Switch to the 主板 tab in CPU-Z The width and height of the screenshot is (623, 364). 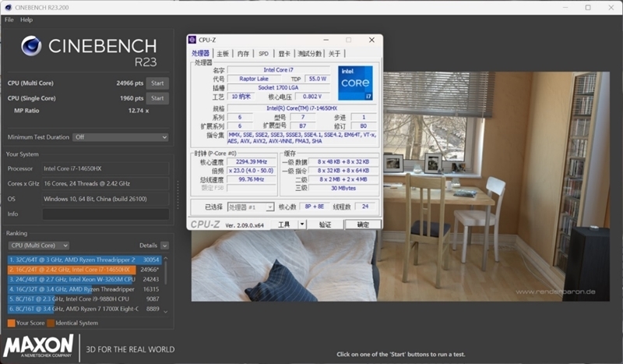point(223,54)
